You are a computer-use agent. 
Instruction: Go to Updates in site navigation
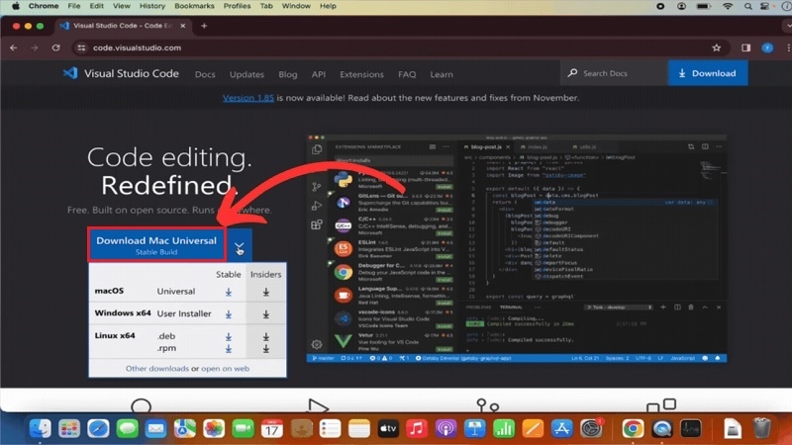(x=247, y=74)
